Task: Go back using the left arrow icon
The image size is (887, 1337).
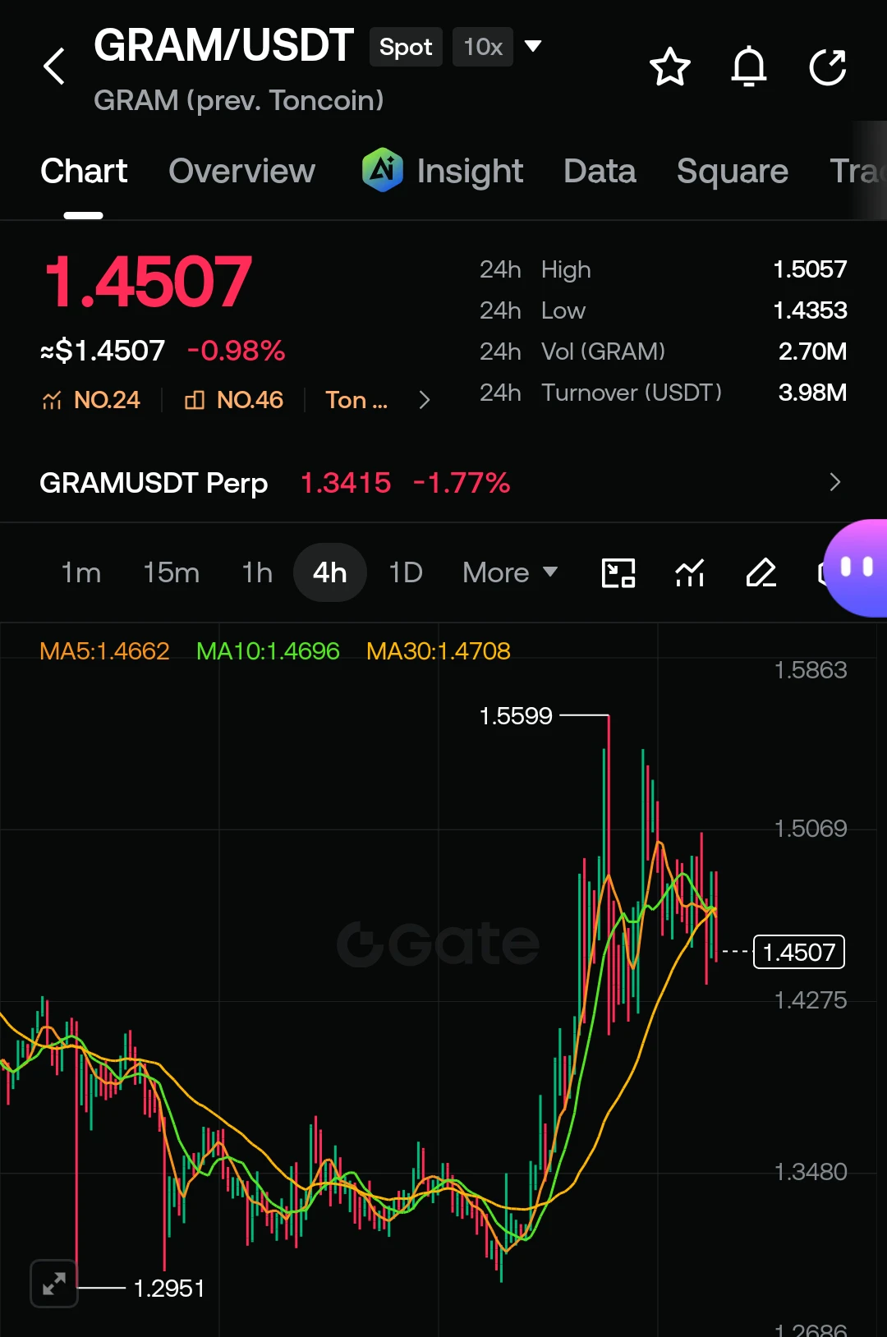Action: click(x=54, y=67)
